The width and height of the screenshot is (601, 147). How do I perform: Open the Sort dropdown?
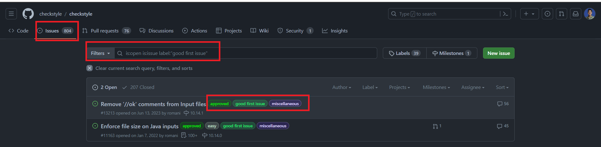pos(502,87)
